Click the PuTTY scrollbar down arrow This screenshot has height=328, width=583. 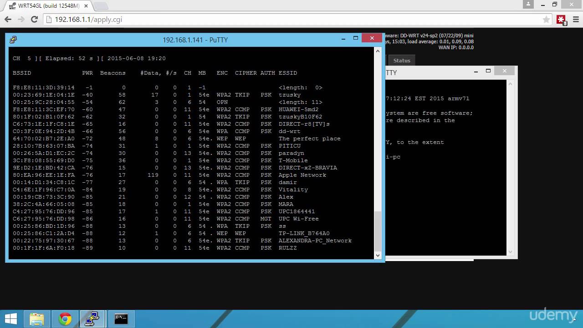tap(378, 255)
